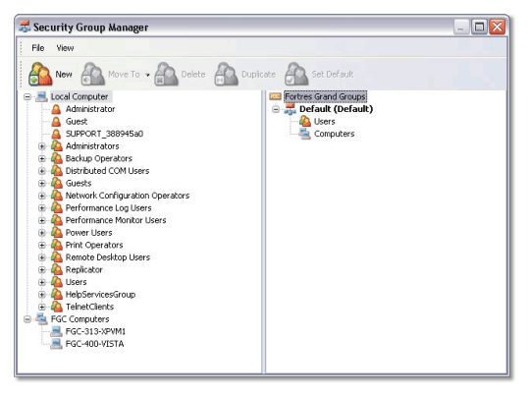
Task: Click the Fortres Grand Groups icon
Action: click(x=275, y=97)
